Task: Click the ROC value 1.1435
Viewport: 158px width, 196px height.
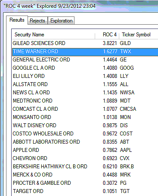Action: pyautogui.click(x=110, y=93)
